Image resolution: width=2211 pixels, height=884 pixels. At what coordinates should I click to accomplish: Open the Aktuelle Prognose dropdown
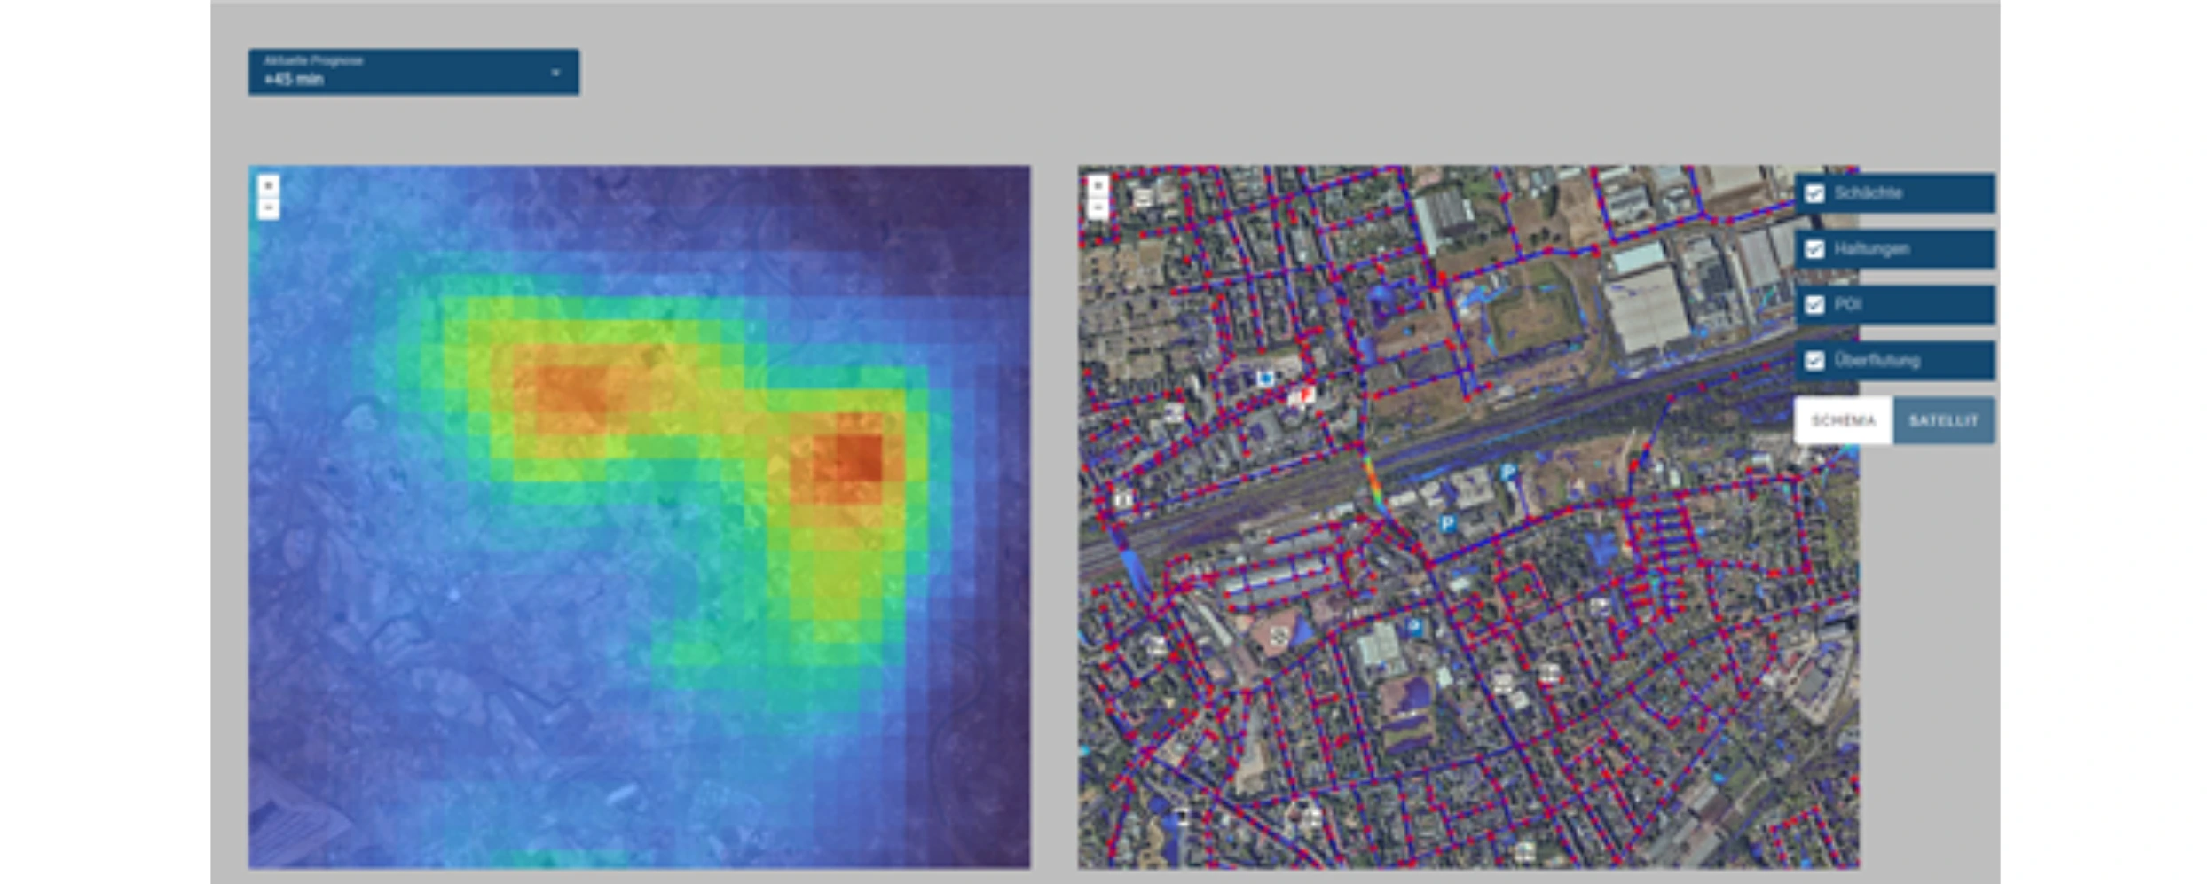413,72
